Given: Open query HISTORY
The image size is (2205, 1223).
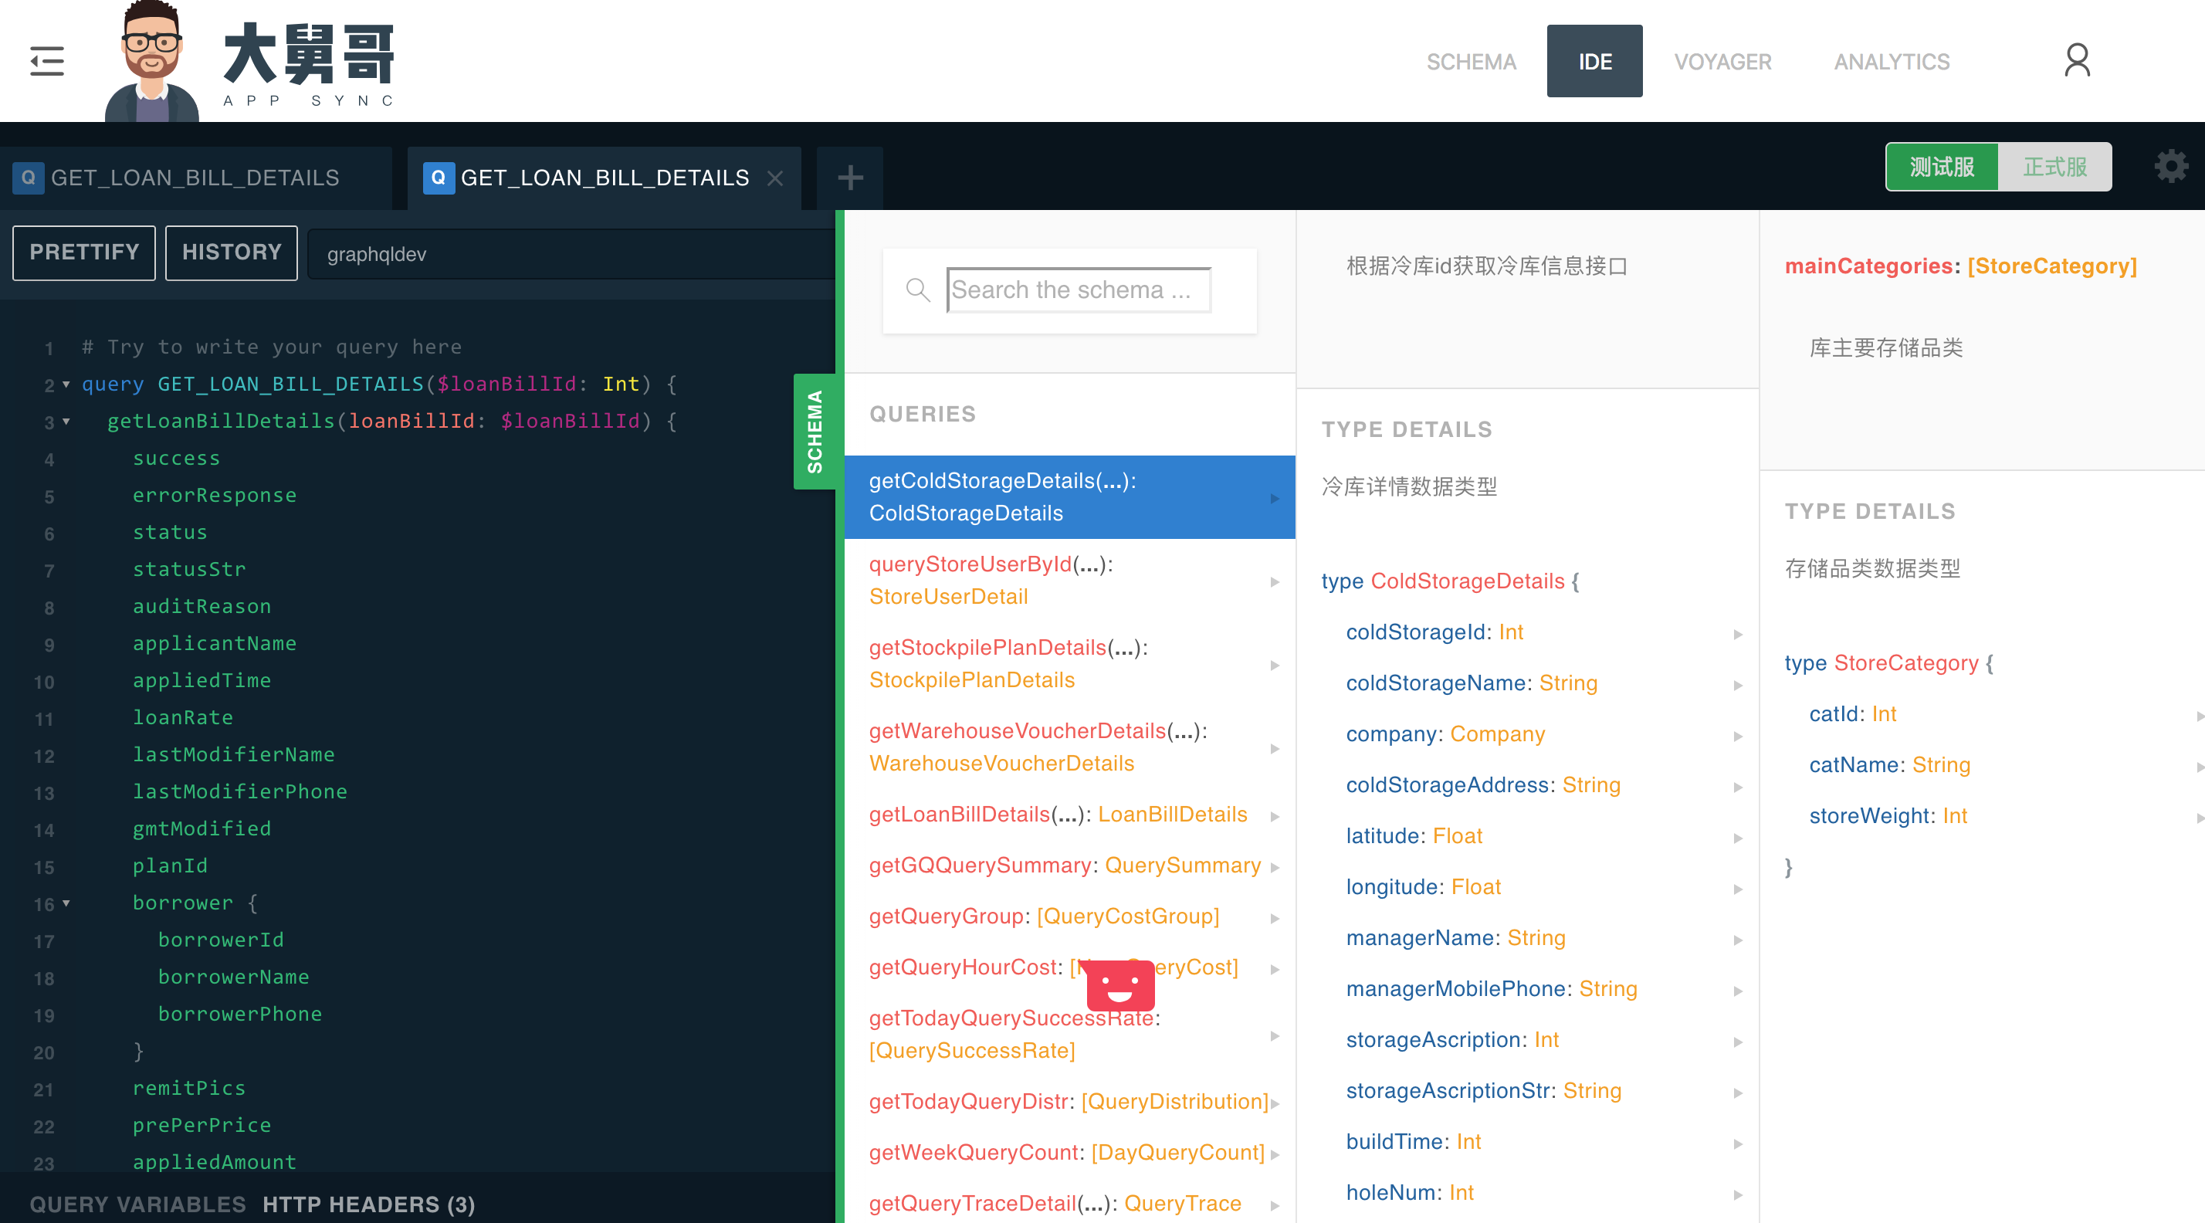Looking at the screenshot, I should click(231, 252).
